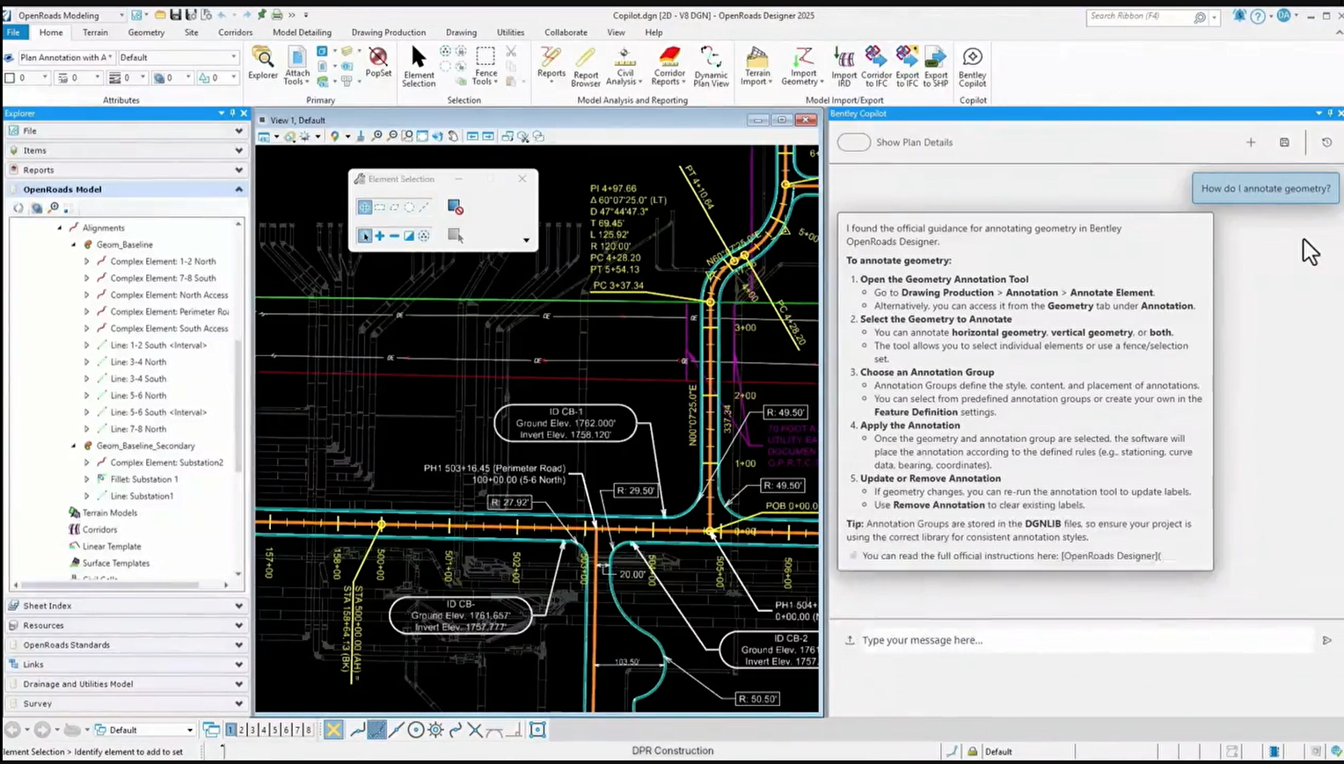1344x764 pixels.
Task: Click the Export to IFC tool
Action: click(907, 66)
